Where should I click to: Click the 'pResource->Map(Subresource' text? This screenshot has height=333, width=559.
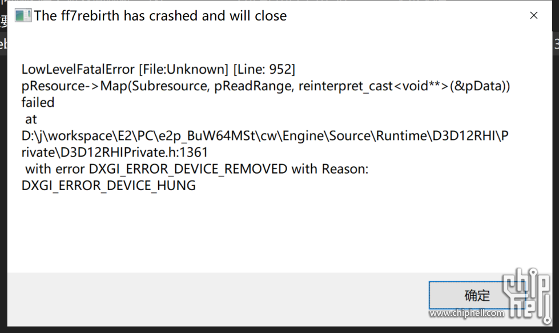[115, 86]
